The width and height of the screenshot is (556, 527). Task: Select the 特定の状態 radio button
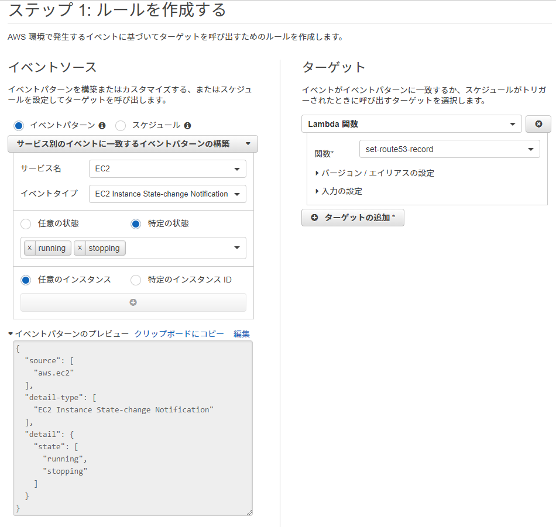tap(136, 224)
